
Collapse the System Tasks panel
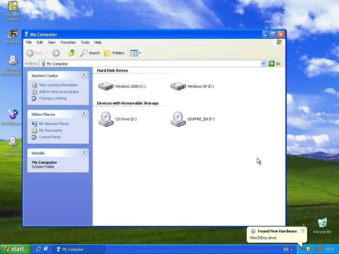[x=84, y=75]
